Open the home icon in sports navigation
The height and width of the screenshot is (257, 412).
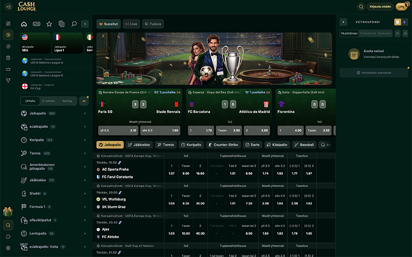click(x=24, y=24)
